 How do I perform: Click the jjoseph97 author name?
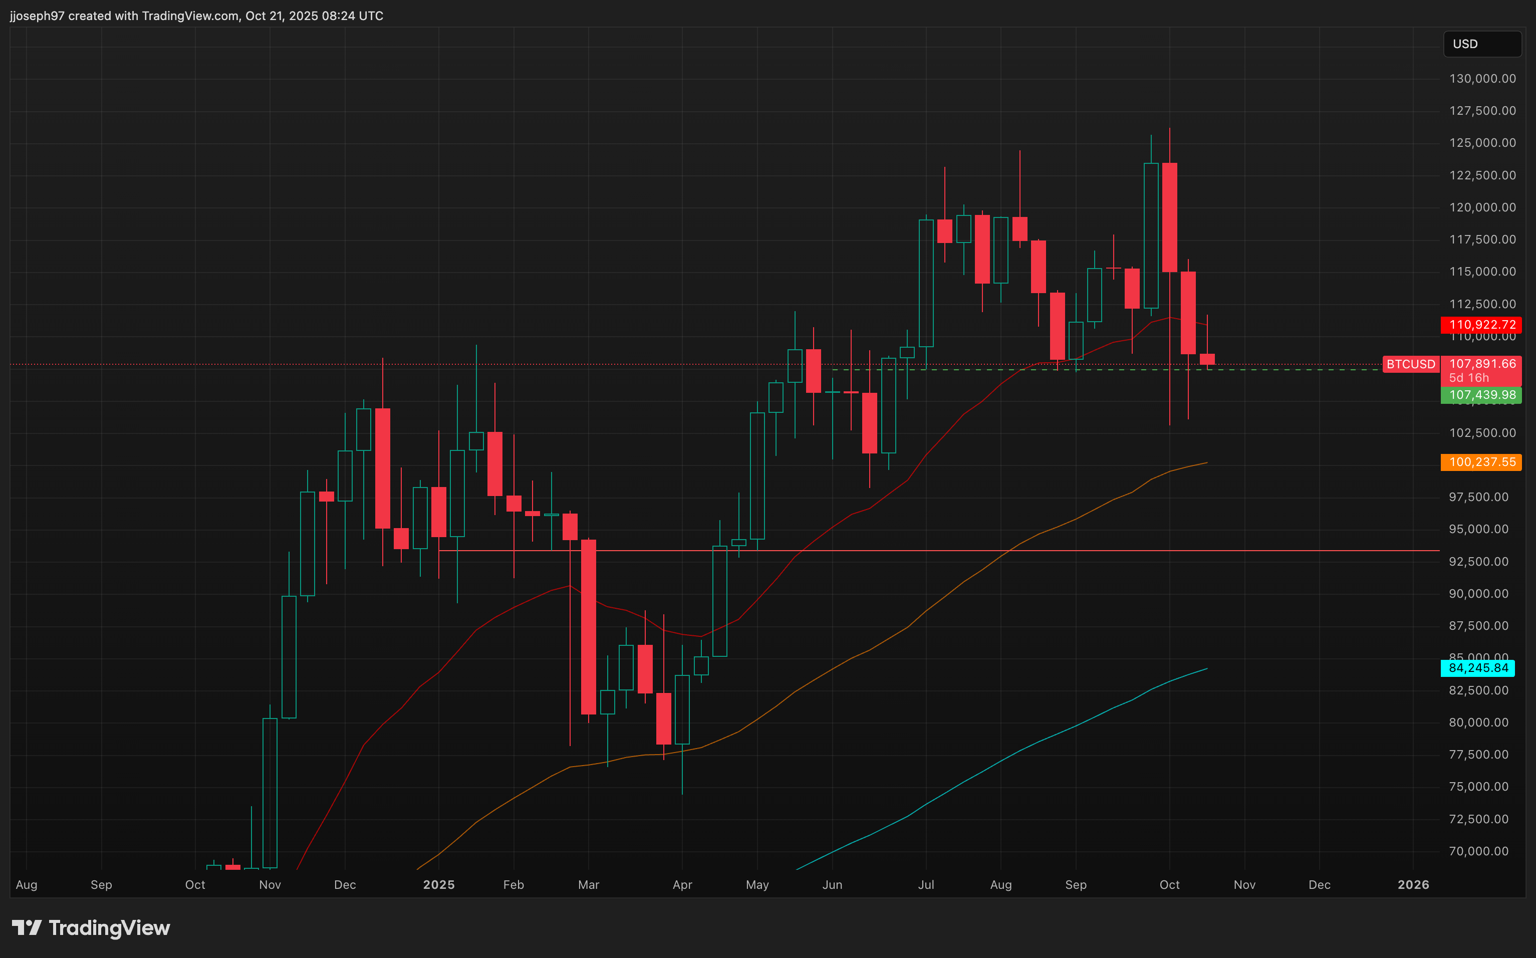[x=37, y=16]
